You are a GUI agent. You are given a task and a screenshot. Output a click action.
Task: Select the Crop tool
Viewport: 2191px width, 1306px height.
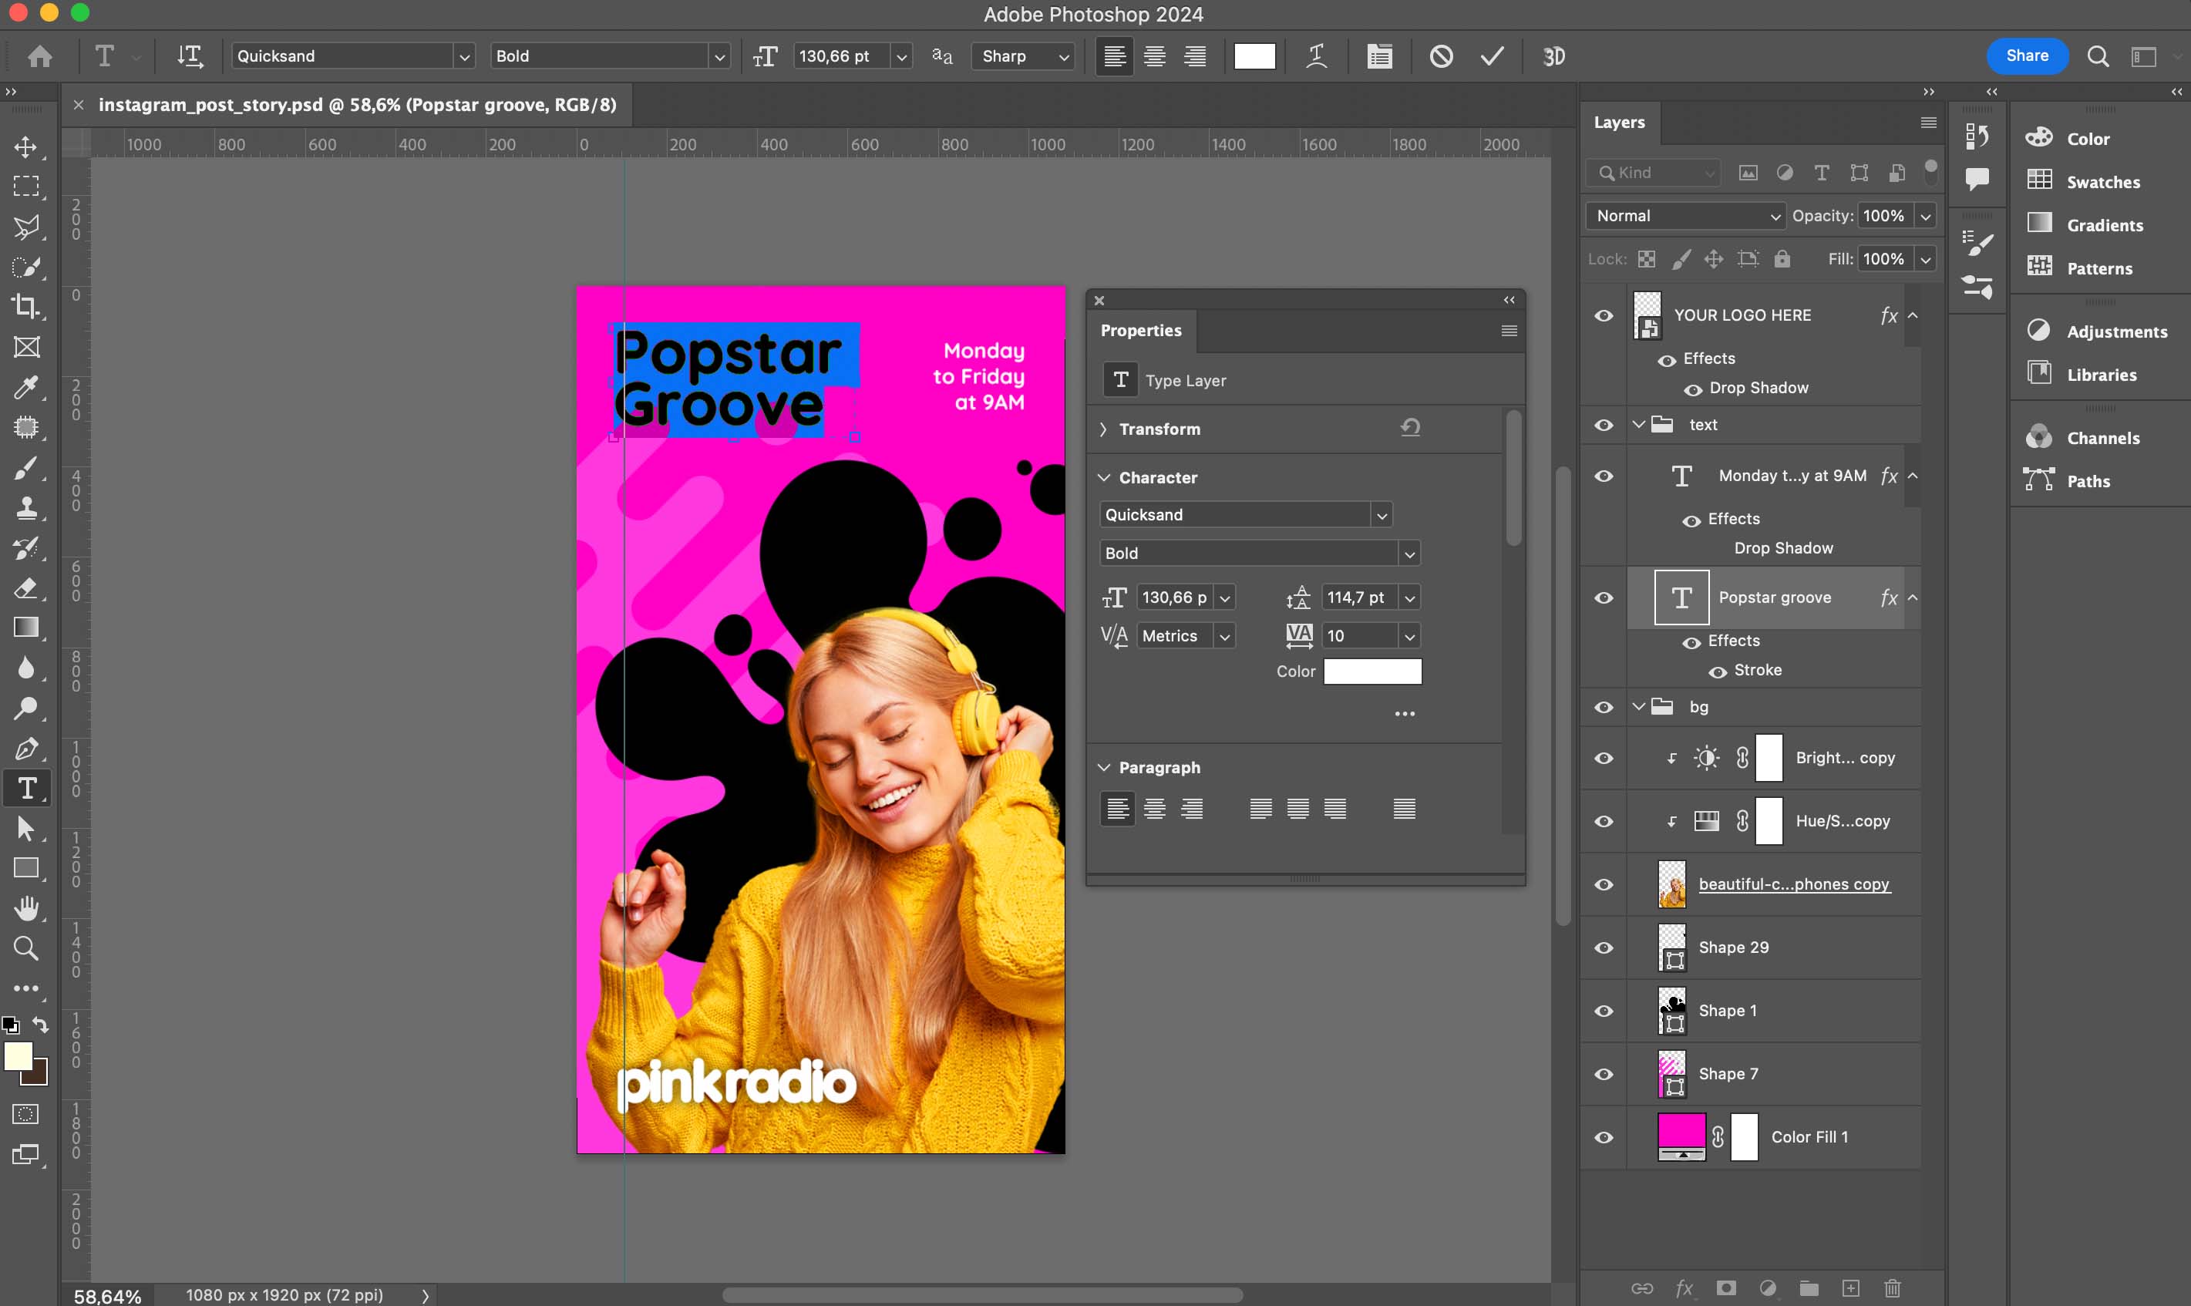pos(26,306)
